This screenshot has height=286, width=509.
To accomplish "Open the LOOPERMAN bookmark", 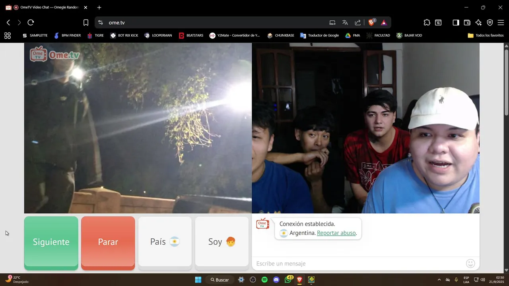I will point(158,35).
